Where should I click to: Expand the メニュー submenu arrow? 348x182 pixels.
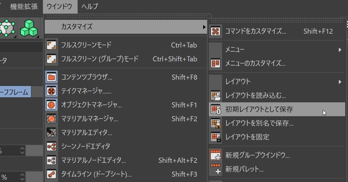click(x=340, y=50)
